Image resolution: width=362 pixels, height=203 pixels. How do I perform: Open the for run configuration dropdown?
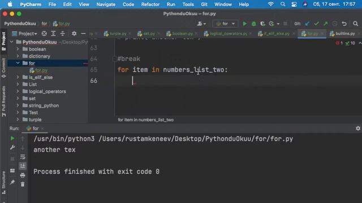click(225, 24)
